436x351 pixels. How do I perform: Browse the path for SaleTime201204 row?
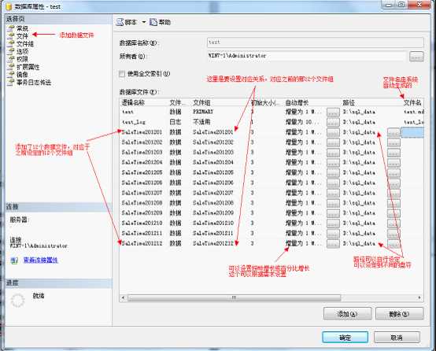(x=394, y=163)
